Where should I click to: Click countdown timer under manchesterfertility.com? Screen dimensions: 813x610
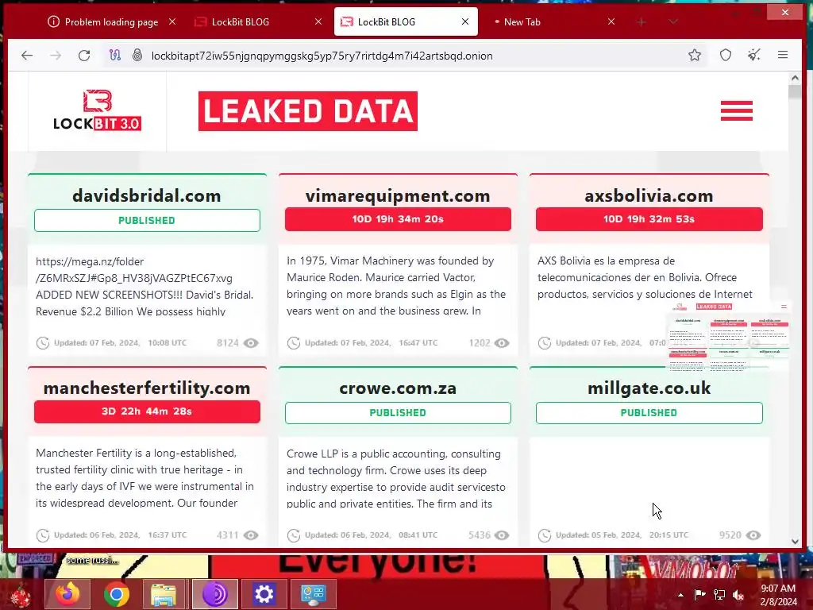[147, 411]
